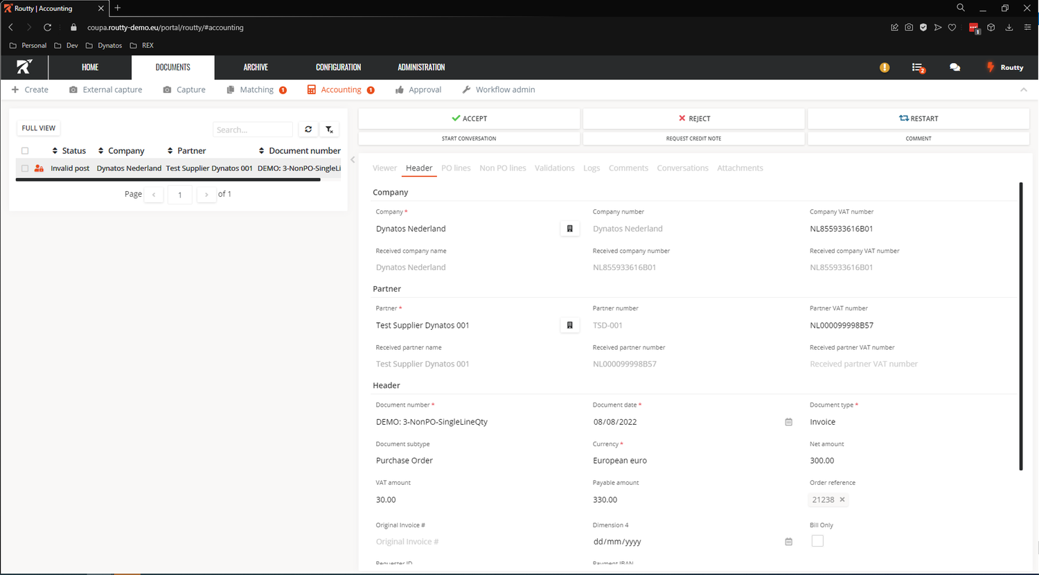The height and width of the screenshot is (575, 1039).
Task: Open the Archive menu
Action: (255, 67)
